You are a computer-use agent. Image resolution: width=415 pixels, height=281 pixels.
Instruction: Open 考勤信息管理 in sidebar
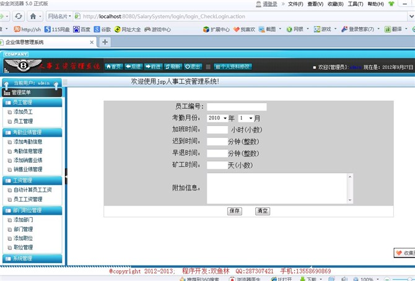(28, 151)
